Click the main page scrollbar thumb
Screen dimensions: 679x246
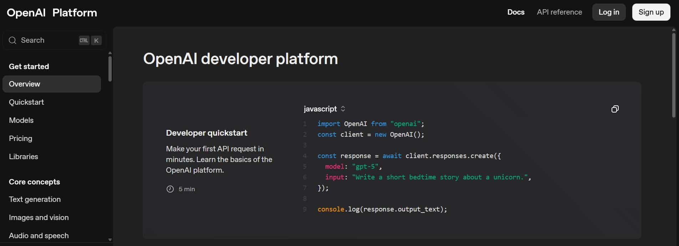674,75
